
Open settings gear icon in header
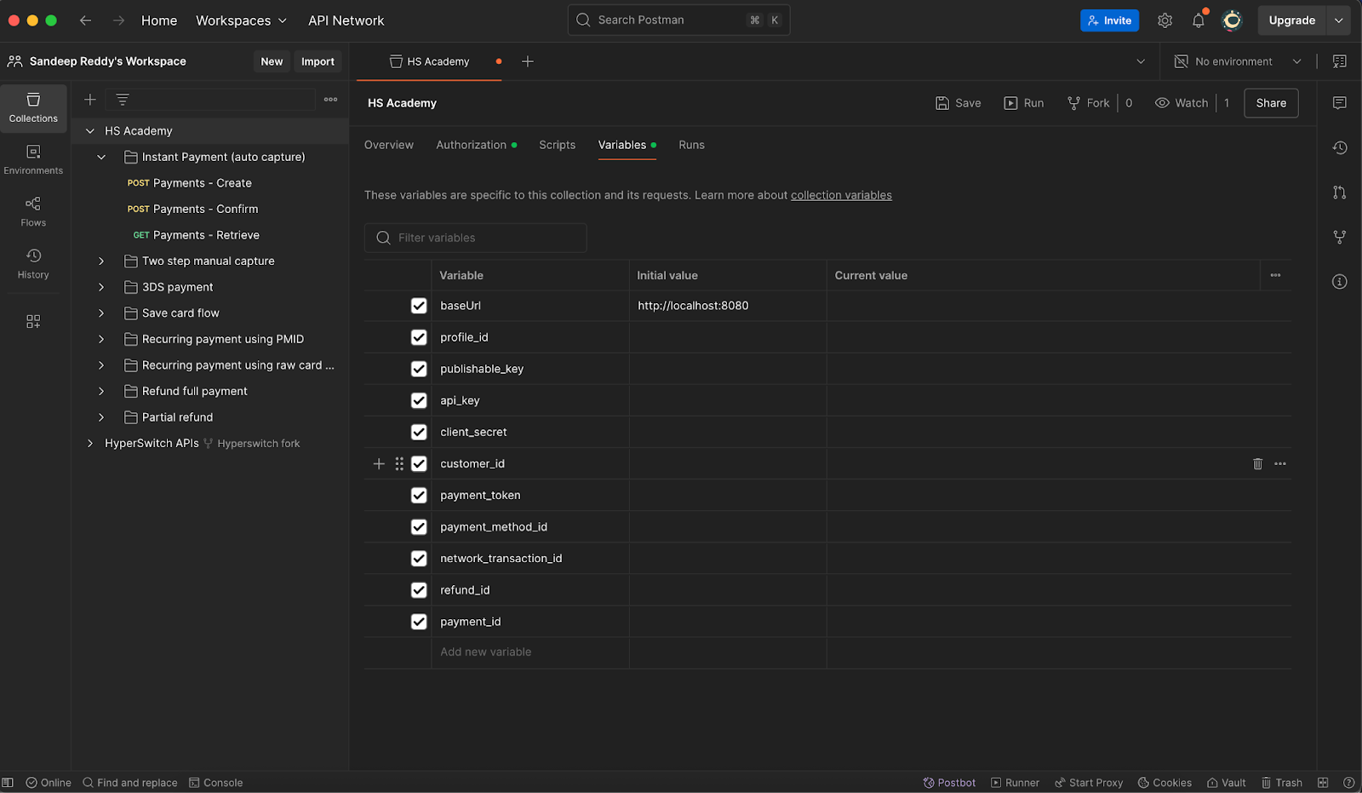[x=1165, y=20]
